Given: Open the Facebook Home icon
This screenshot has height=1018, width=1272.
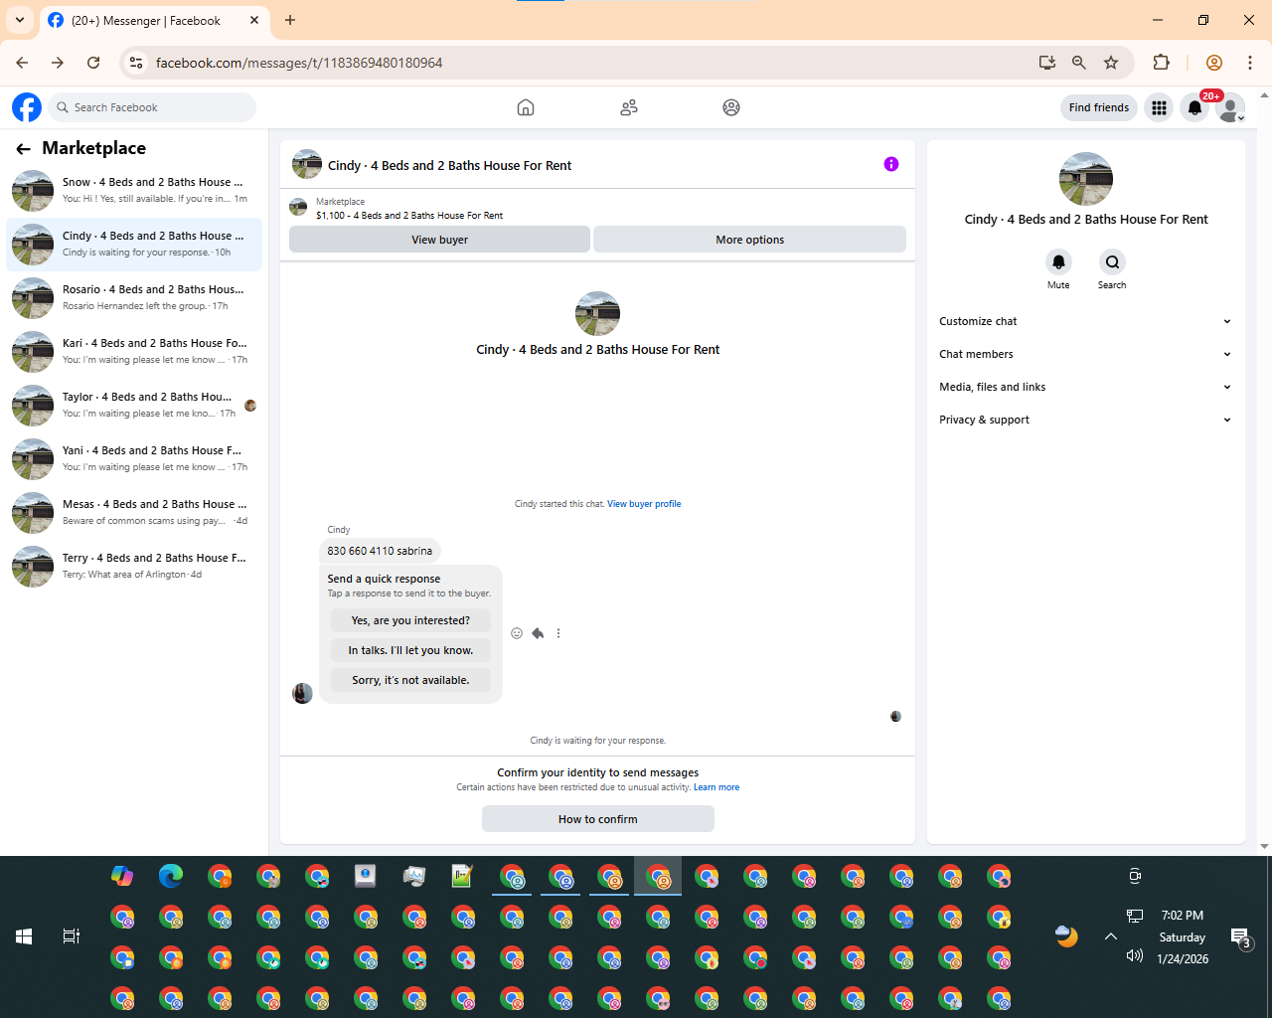Looking at the screenshot, I should (x=526, y=107).
